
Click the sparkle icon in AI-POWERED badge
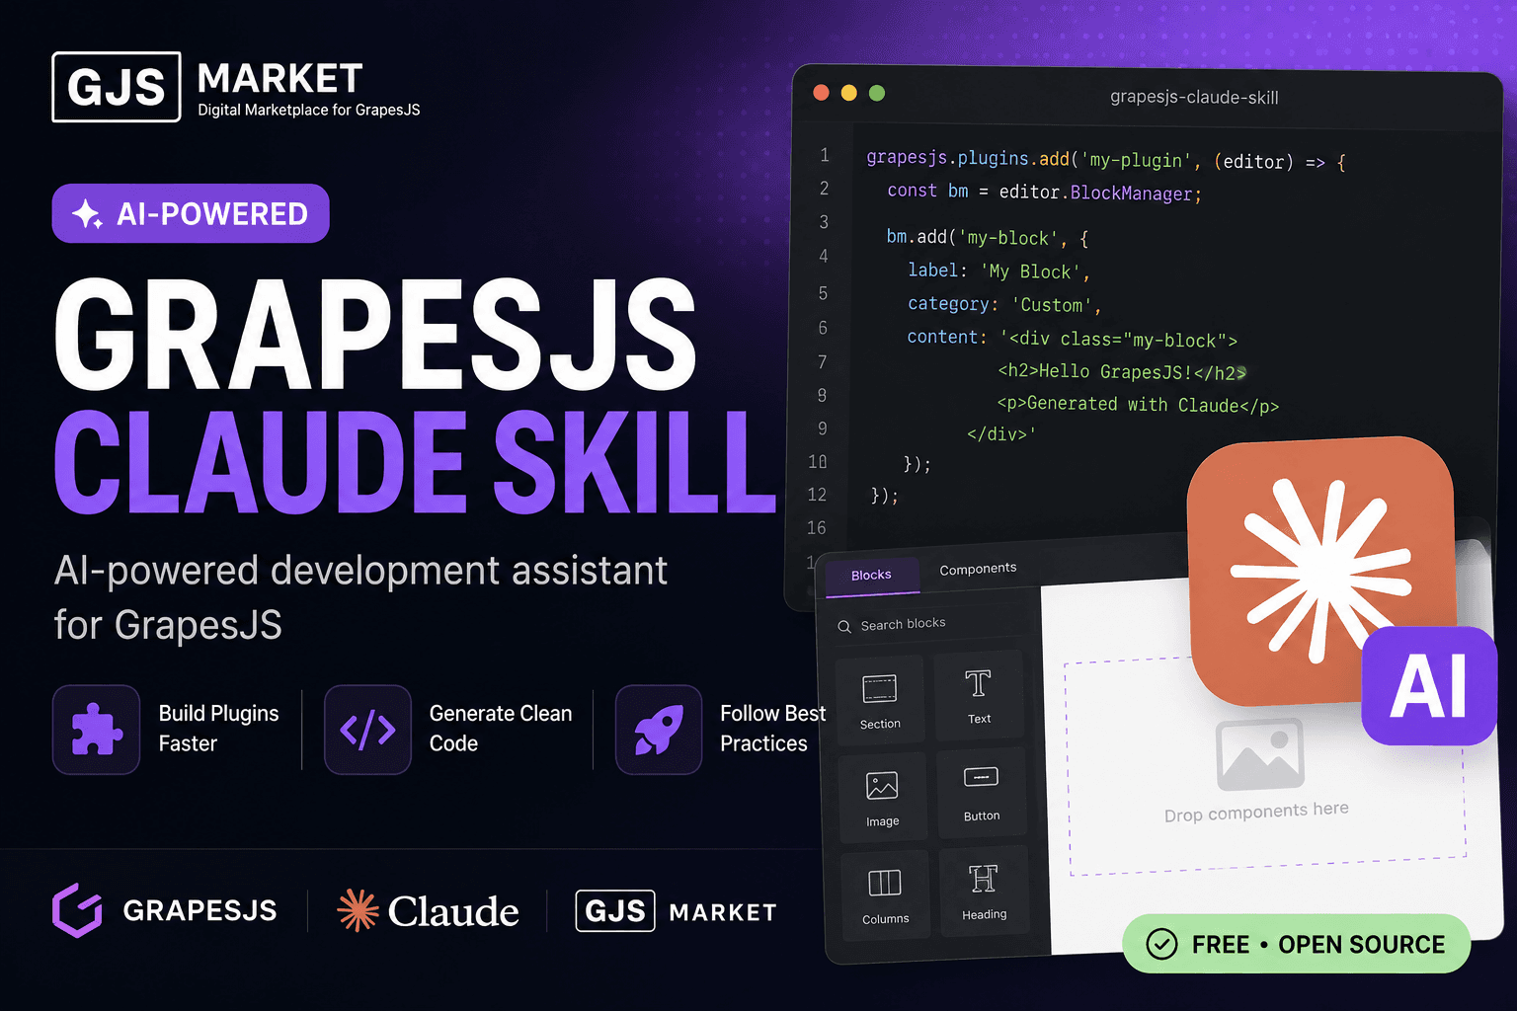87,214
